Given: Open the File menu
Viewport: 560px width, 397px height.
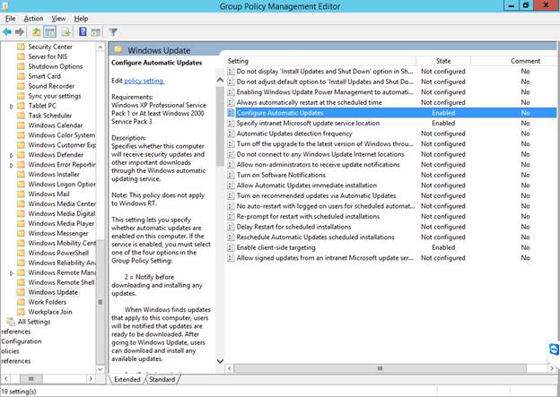Looking at the screenshot, I should [11, 19].
